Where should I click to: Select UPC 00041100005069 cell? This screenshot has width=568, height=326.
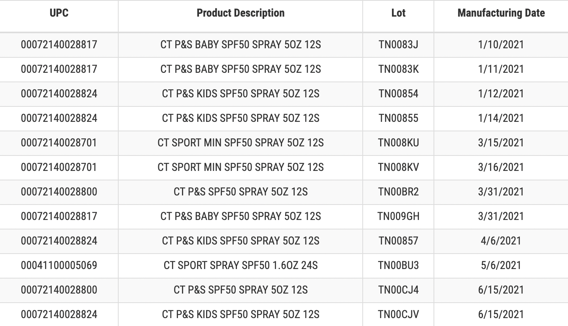pyautogui.click(x=59, y=265)
